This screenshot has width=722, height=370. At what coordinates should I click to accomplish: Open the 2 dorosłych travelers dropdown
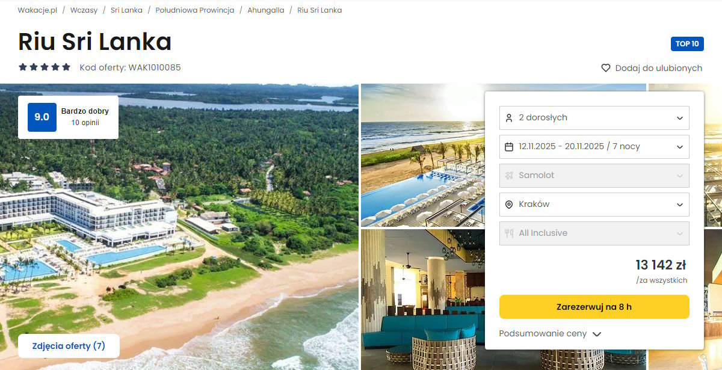coord(594,118)
